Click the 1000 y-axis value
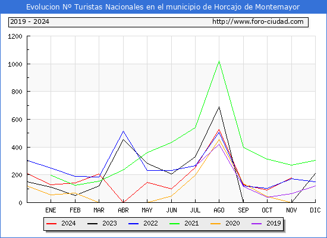The height and width of the screenshot is (238, 327). click(15, 64)
